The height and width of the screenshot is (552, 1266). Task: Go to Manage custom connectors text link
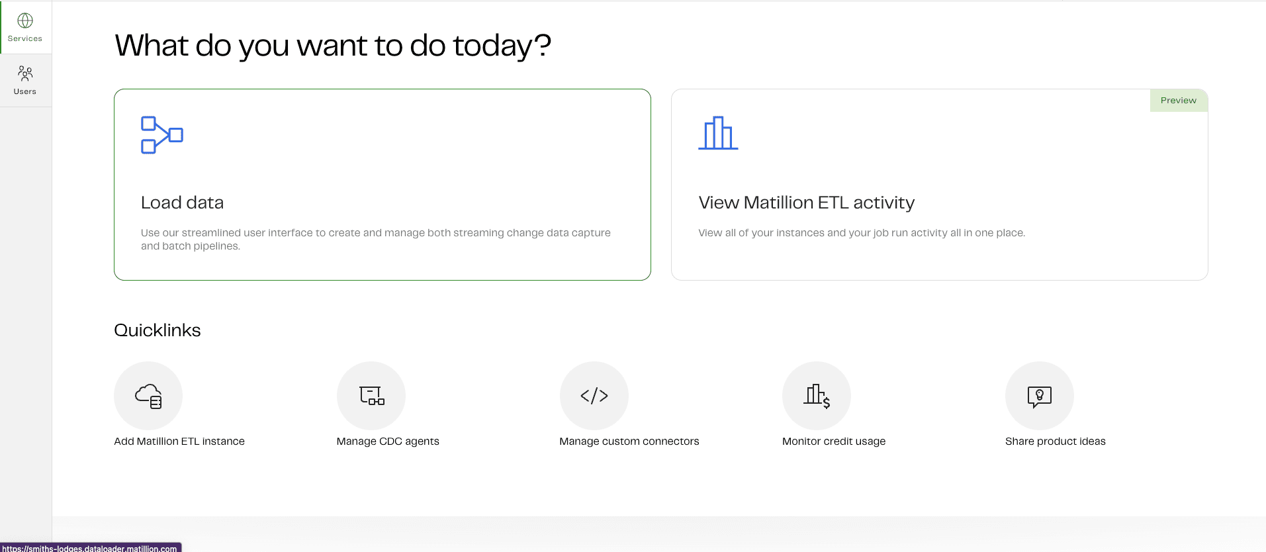pyautogui.click(x=629, y=441)
